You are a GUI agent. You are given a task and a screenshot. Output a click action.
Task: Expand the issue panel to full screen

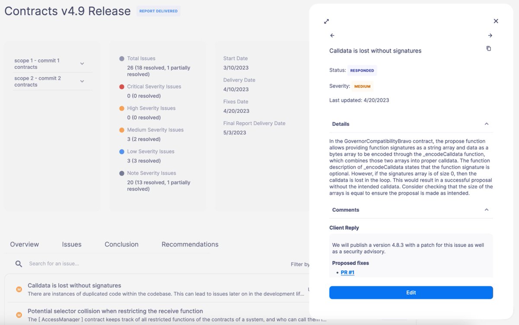tap(327, 21)
